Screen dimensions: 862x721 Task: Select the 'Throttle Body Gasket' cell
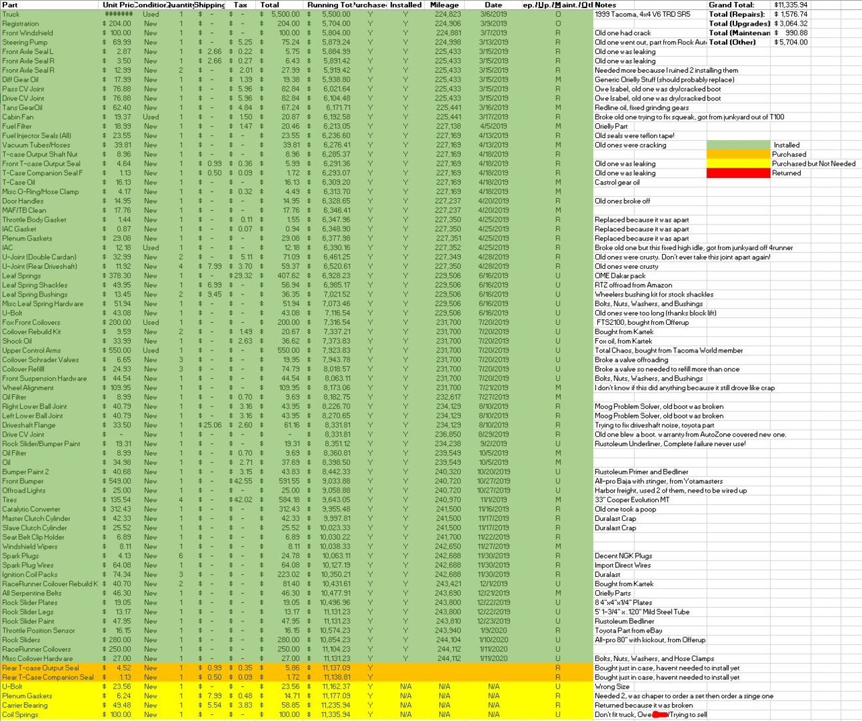coord(51,220)
